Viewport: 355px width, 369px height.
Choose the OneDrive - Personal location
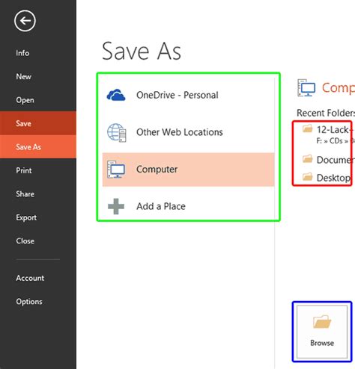[189, 95]
